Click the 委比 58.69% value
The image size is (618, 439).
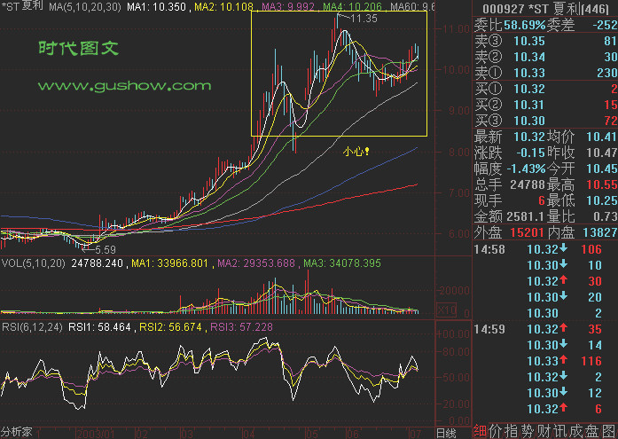click(x=524, y=25)
